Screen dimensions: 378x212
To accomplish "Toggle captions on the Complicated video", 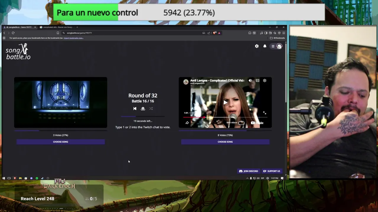I will (258, 80).
